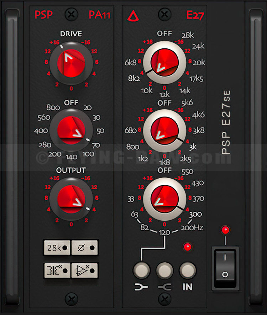Image resolution: width=267 pixels, height=315 pixels.
Task: Toggle the amplifier bypass triangle button
Action: point(85,271)
